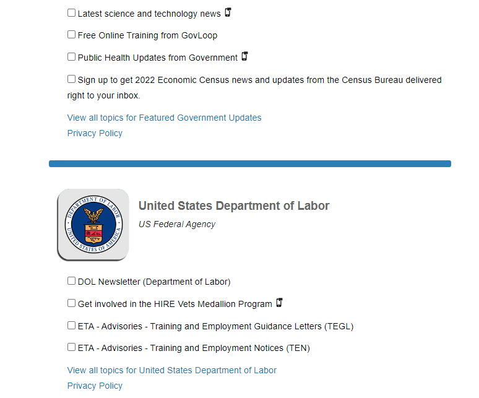Click the blue section divider bar
The width and height of the screenshot is (479, 398).
[250, 164]
